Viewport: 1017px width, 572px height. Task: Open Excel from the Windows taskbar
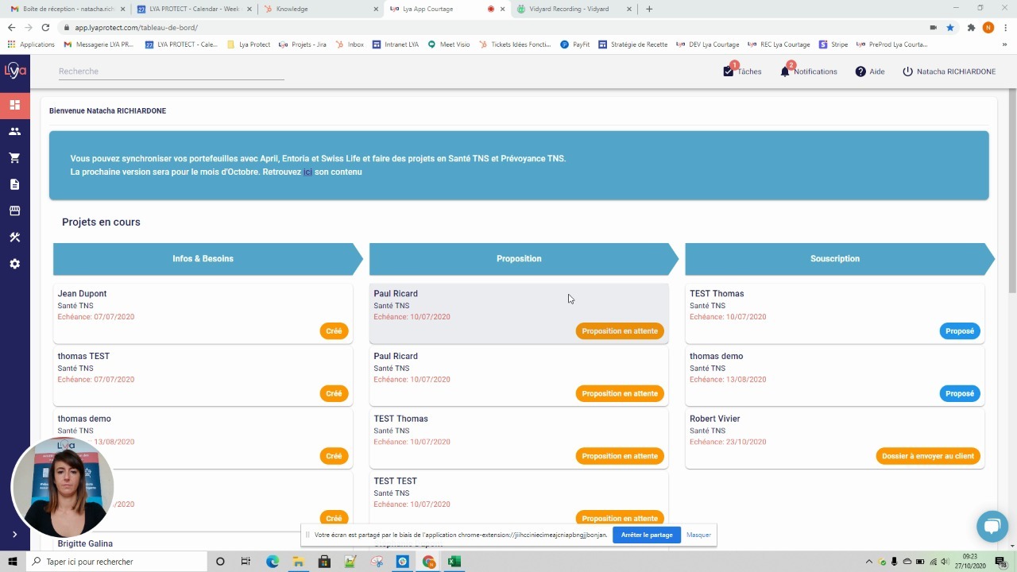454,562
